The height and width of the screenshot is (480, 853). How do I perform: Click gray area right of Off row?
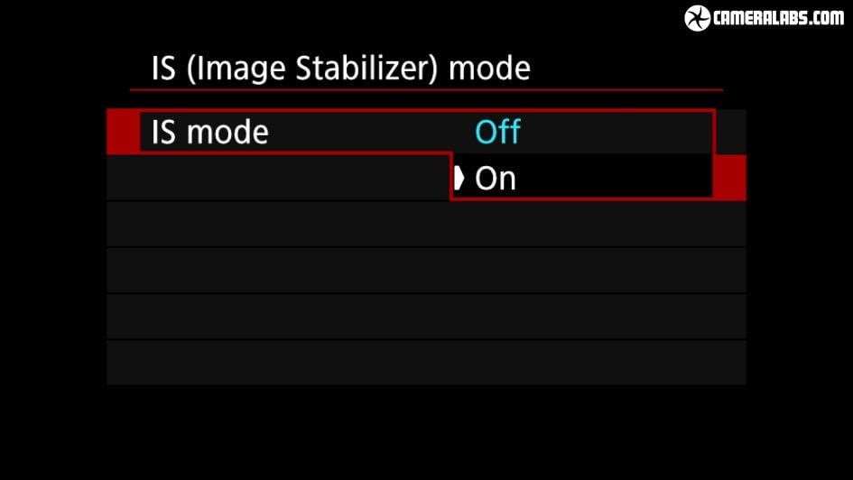coord(731,132)
